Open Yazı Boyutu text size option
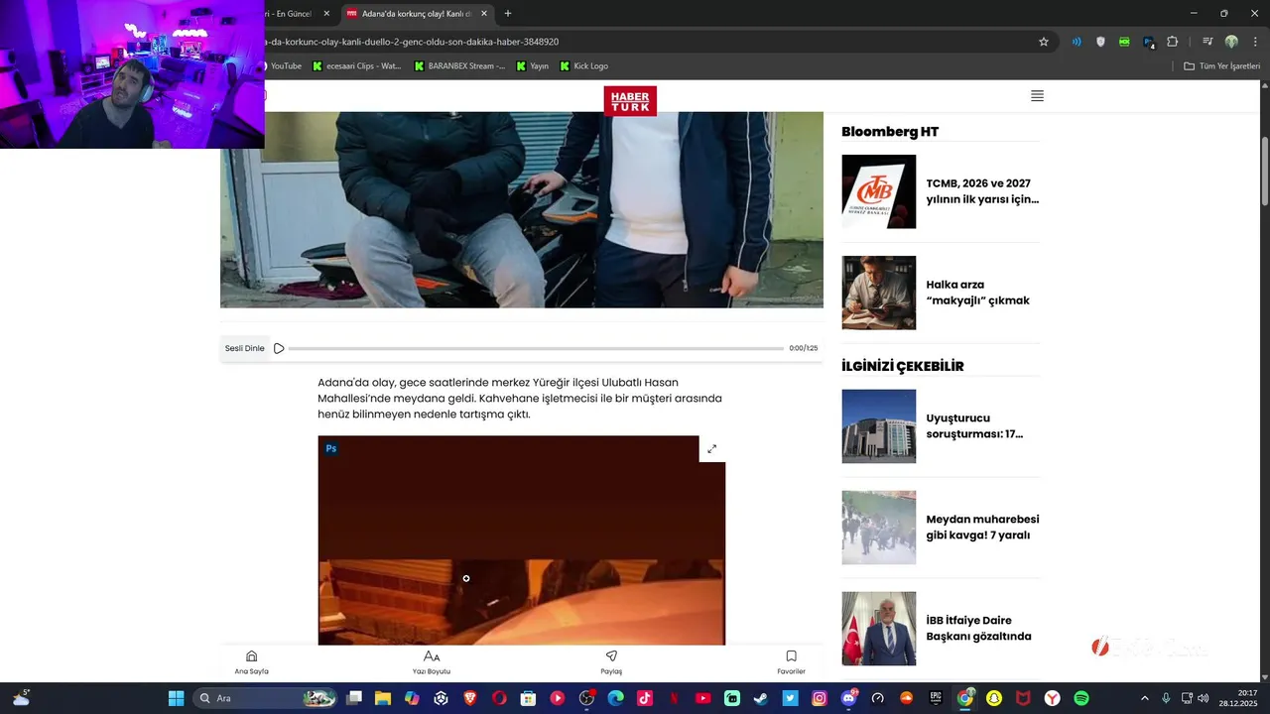 coord(432,662)
